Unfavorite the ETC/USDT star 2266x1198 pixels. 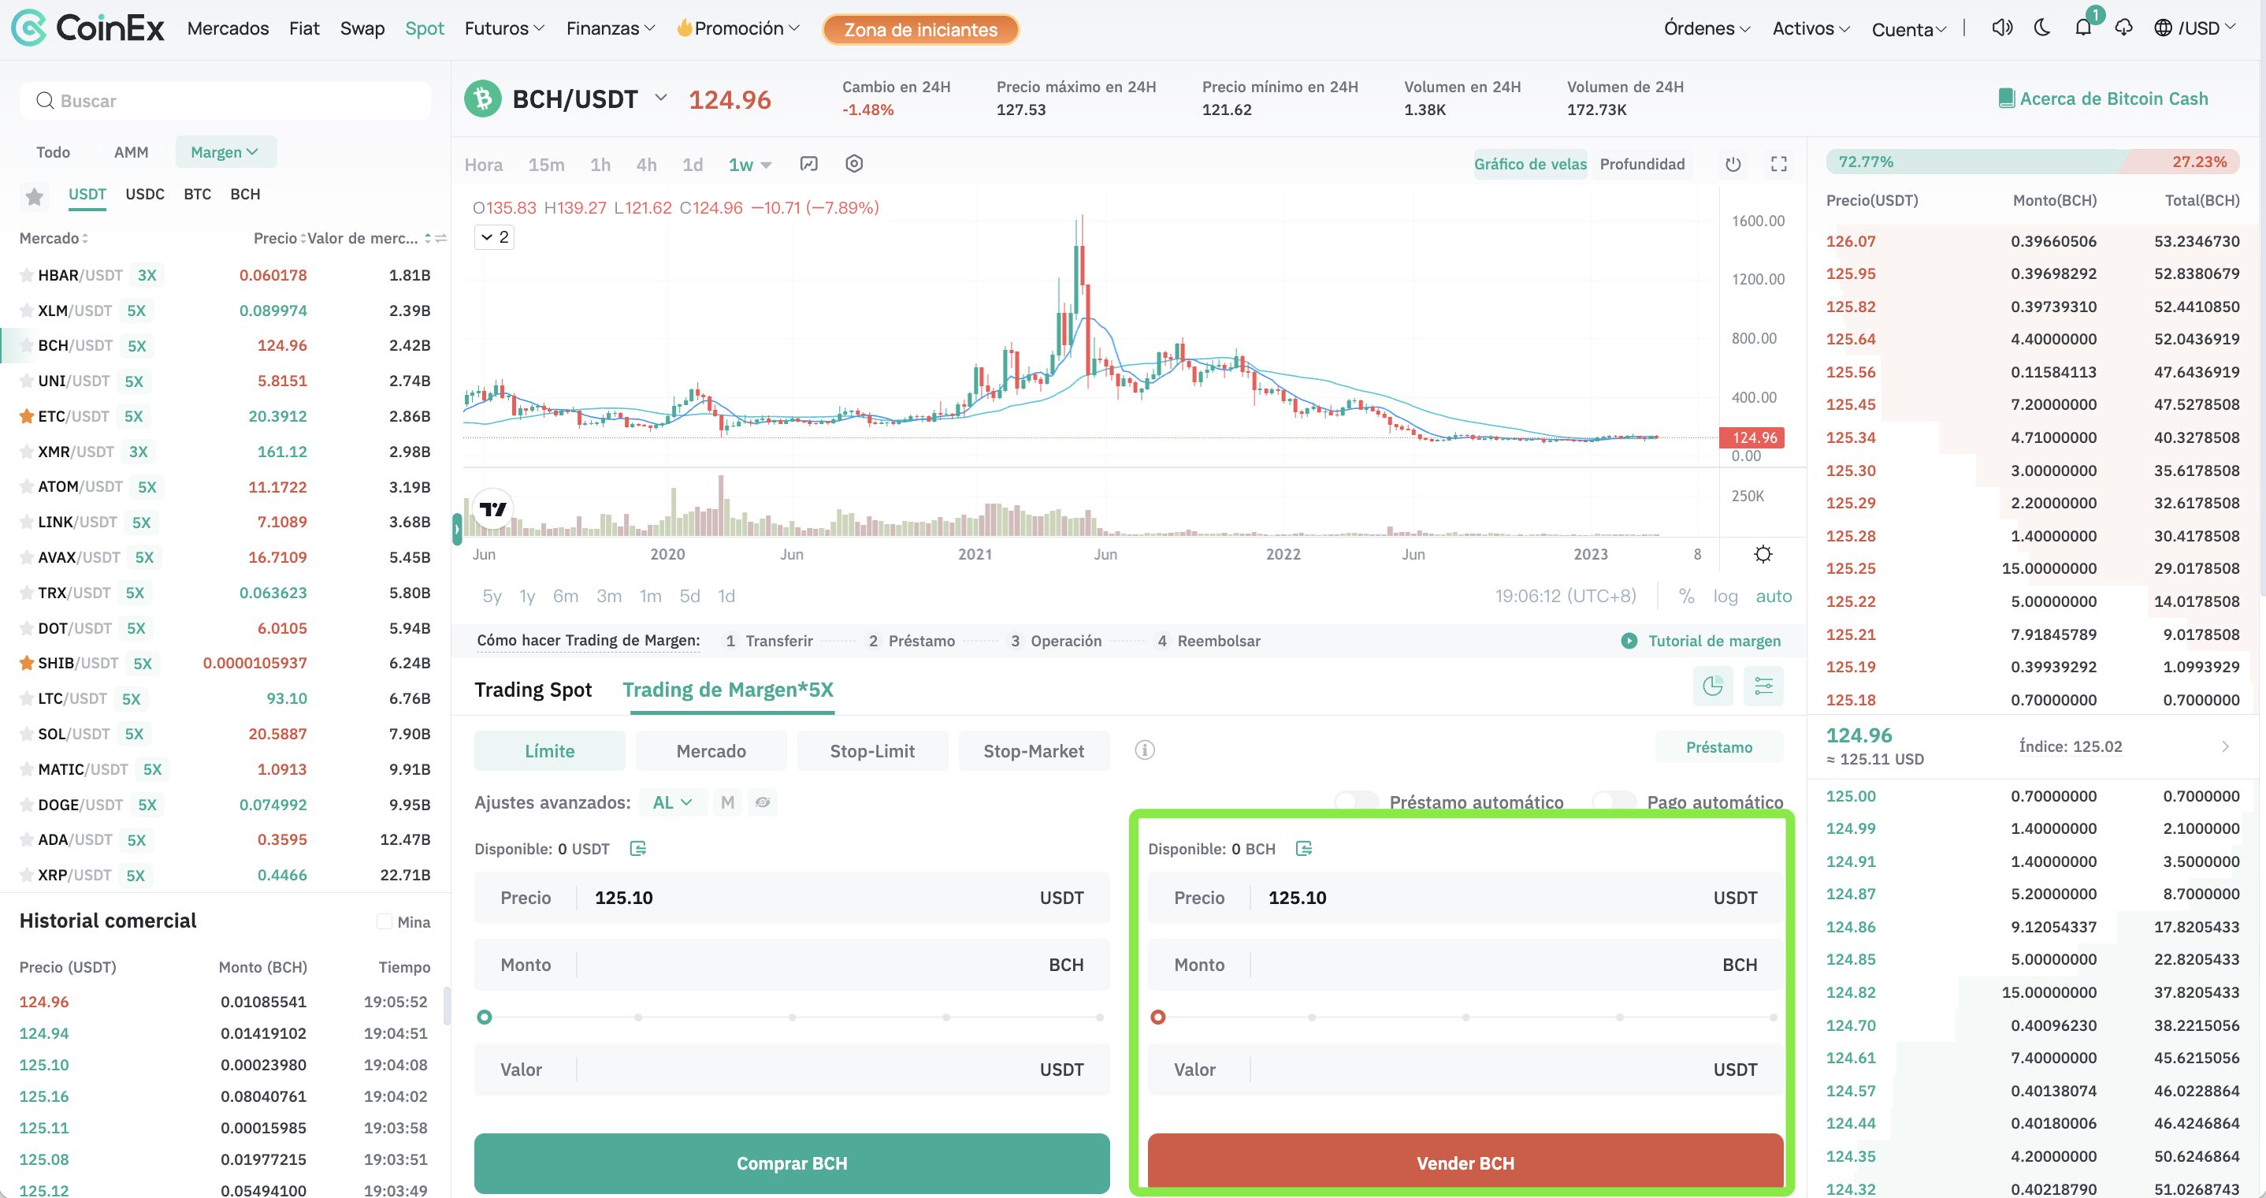pos(26,416)
